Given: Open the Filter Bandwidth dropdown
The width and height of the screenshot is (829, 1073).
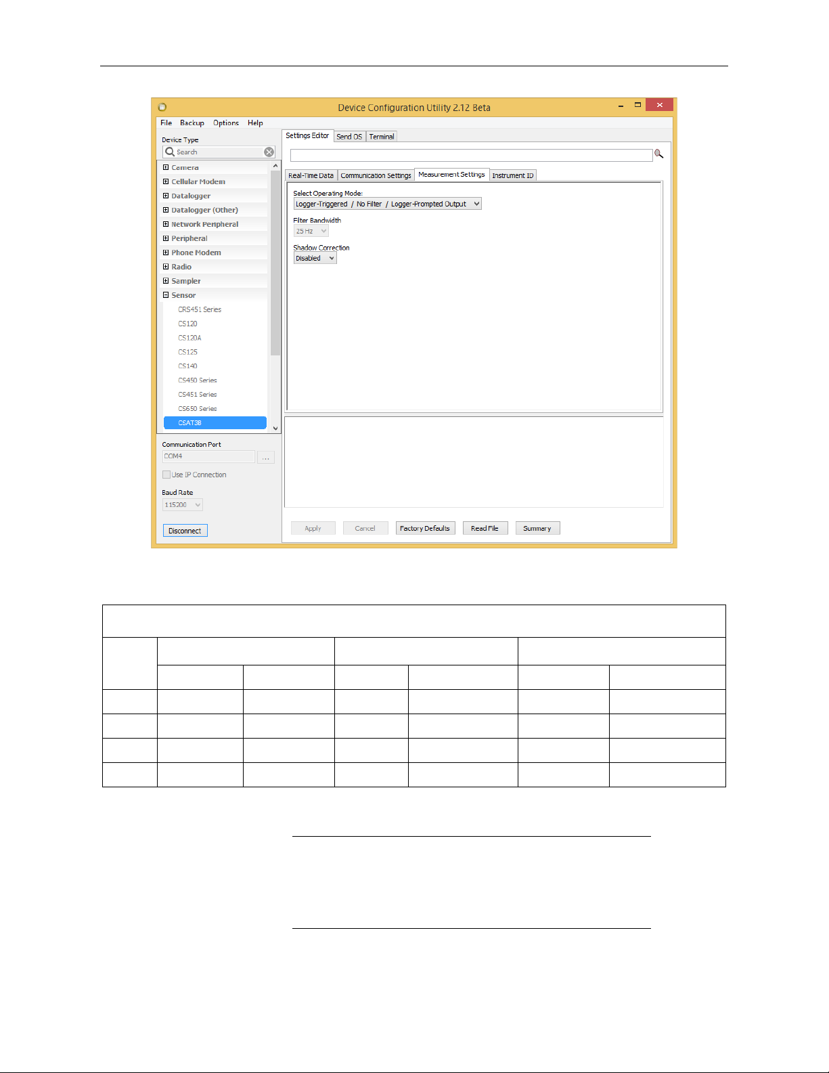Looking at the screenshot, I should tap(311, 231).
